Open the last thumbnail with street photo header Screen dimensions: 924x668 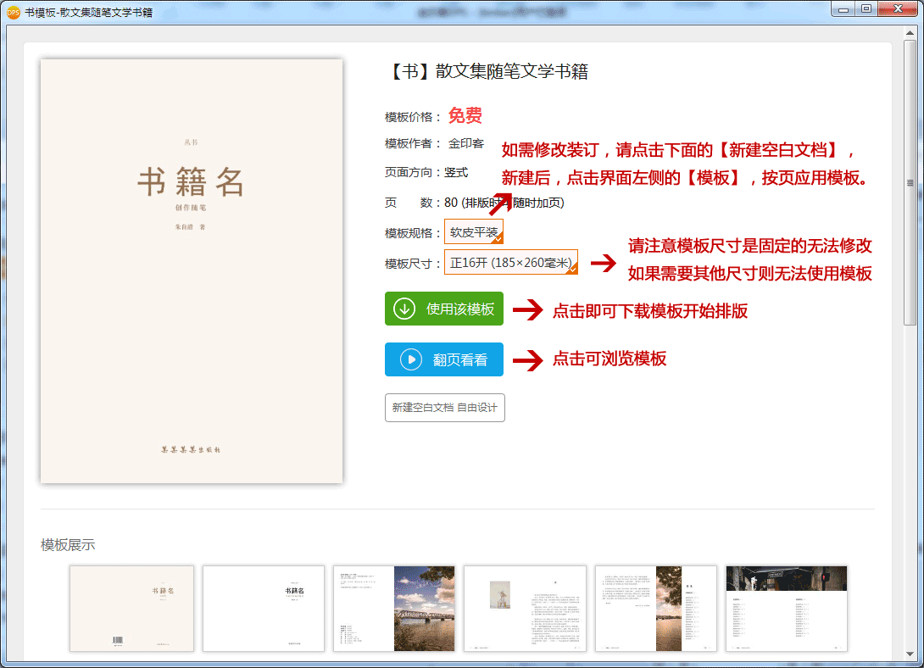tap(787, 609)
